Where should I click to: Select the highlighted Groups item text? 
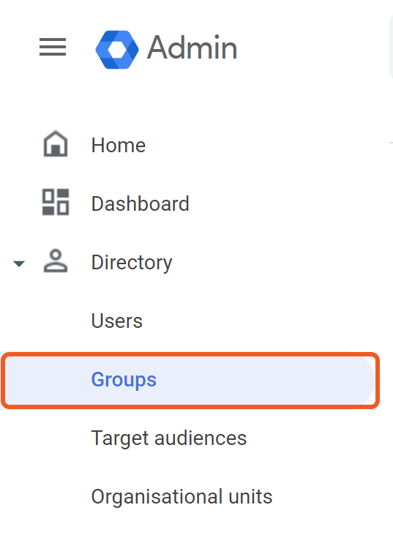tap(124, 380)
